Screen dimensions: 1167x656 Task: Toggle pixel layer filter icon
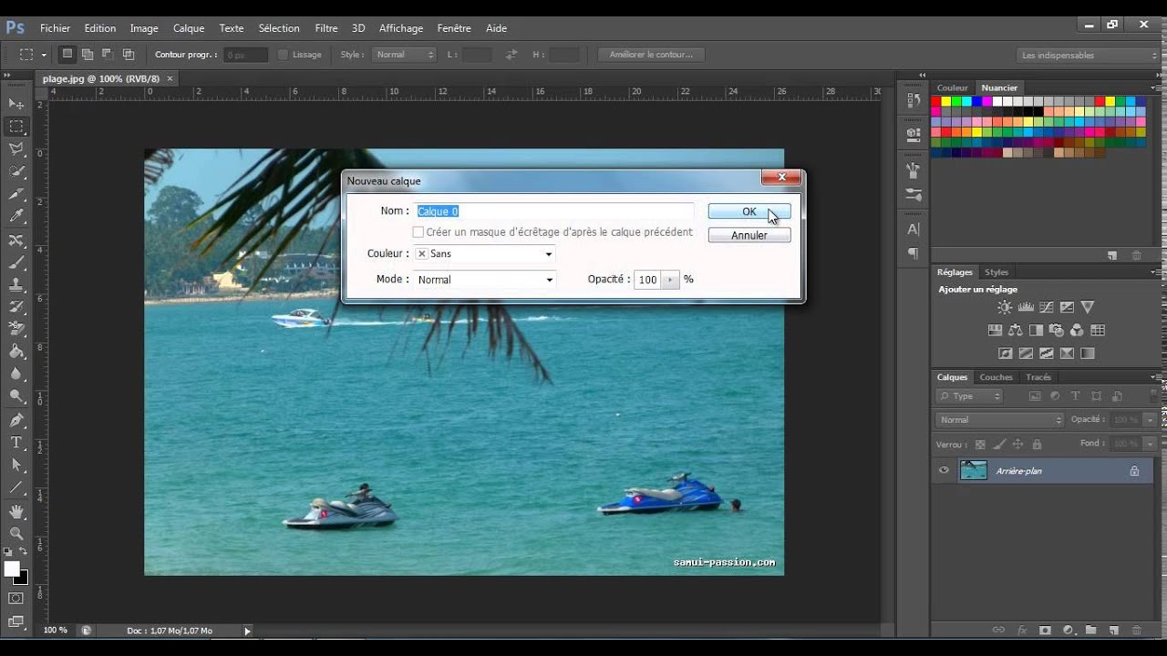click(x=1035, y=396)
